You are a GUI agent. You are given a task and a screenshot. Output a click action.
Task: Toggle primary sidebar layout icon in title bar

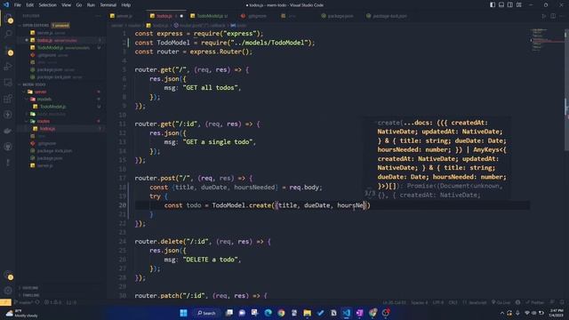pyautogui.click(x=493, y=5)
